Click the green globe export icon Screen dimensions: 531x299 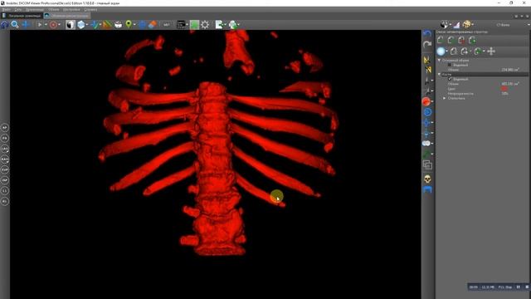point(232,24)
